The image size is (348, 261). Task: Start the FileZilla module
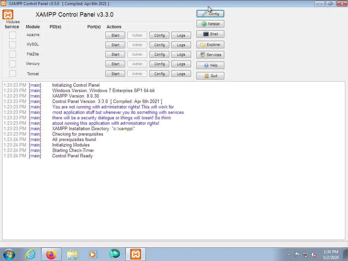click(x=115, y=54)
